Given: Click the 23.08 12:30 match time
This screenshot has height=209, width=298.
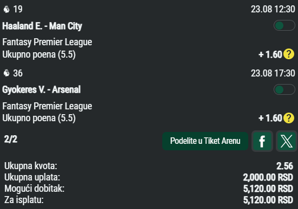Looking at the screenshot, I should click(273, 9).
